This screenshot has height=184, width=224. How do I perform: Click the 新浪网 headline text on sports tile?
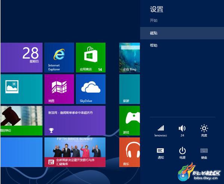(71, 113)
